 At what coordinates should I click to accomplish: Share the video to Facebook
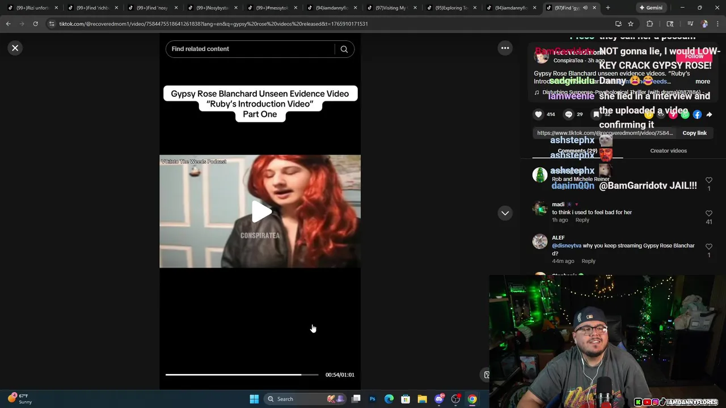click(x=697, y=114)
